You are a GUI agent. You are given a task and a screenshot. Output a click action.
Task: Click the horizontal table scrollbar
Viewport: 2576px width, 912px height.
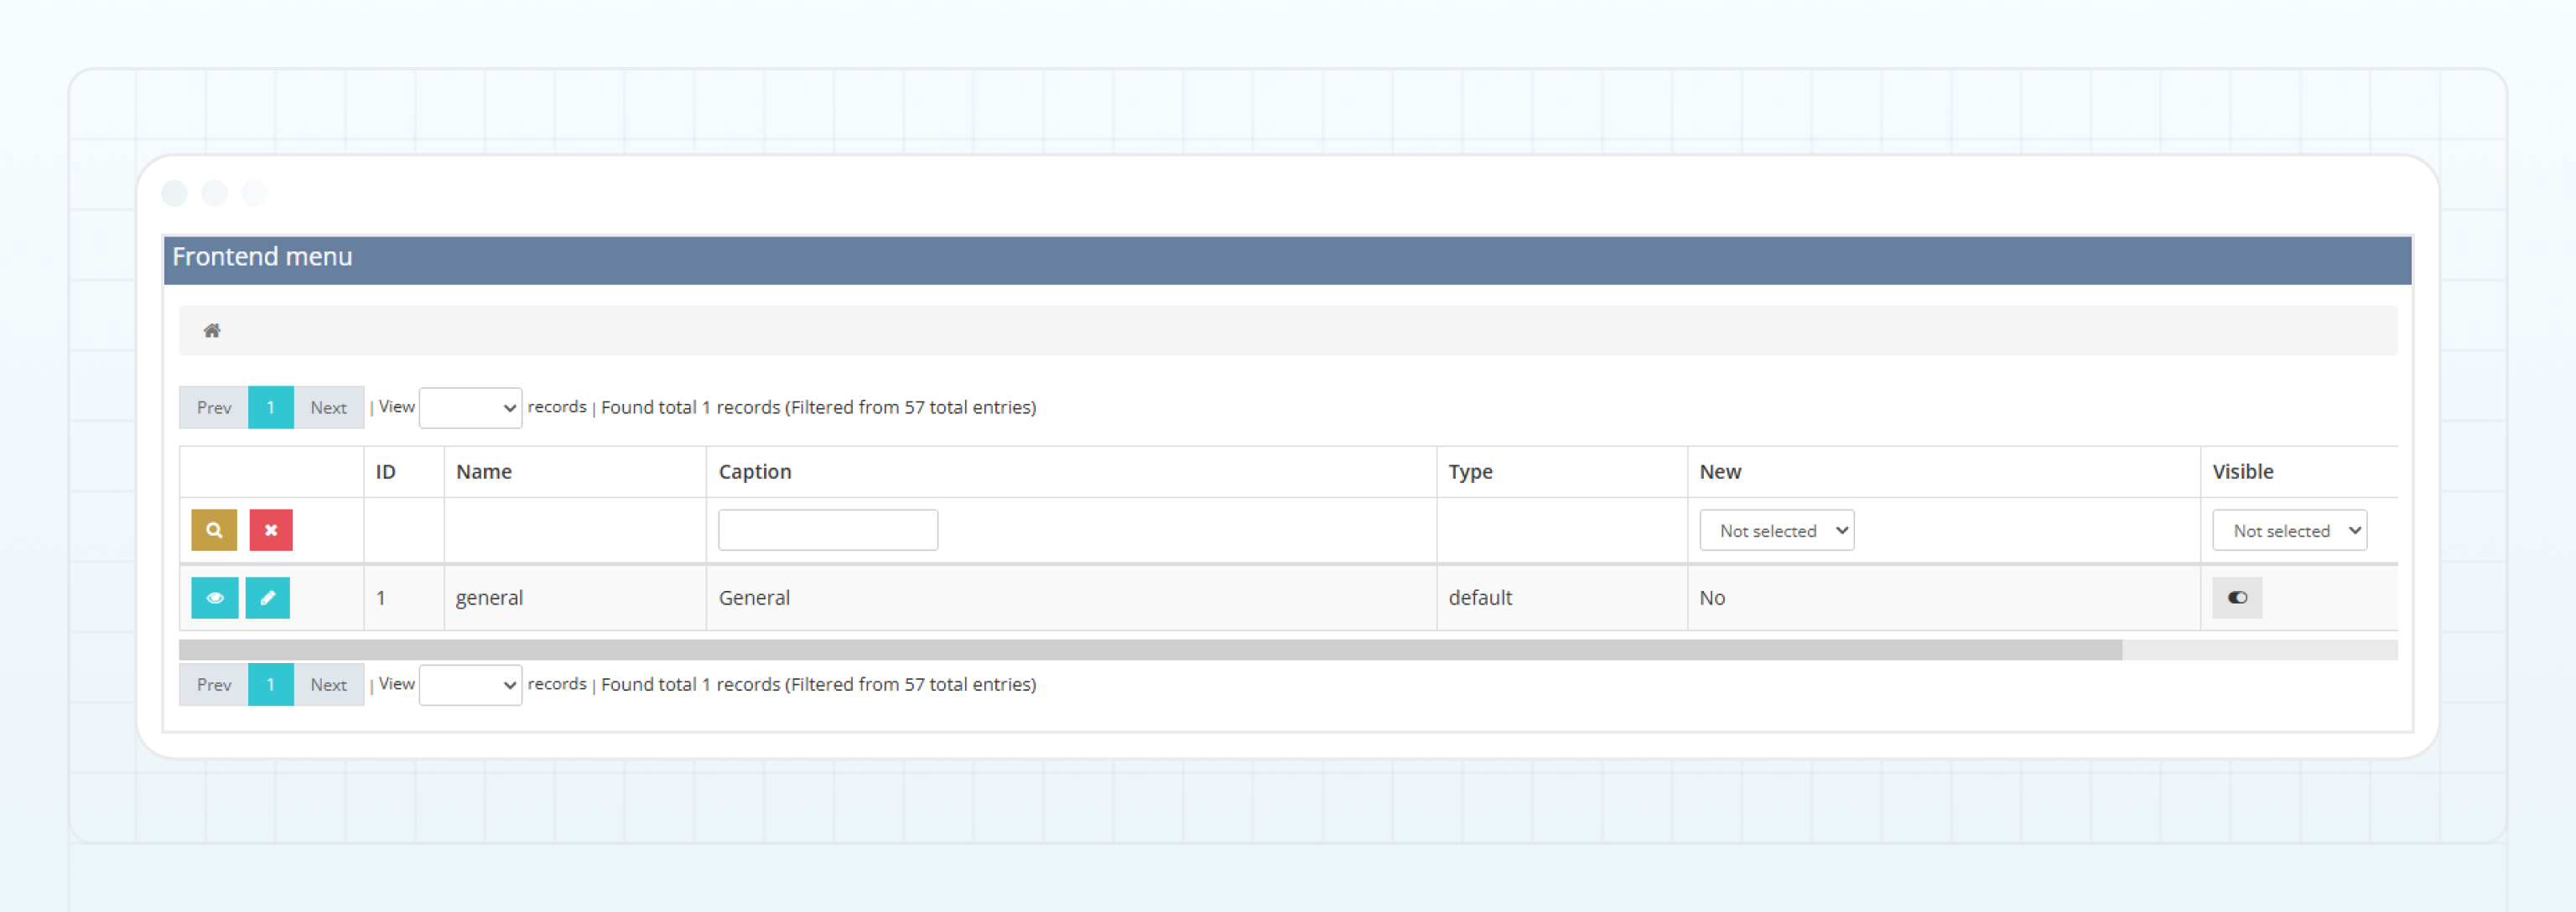coord(1150,650)
